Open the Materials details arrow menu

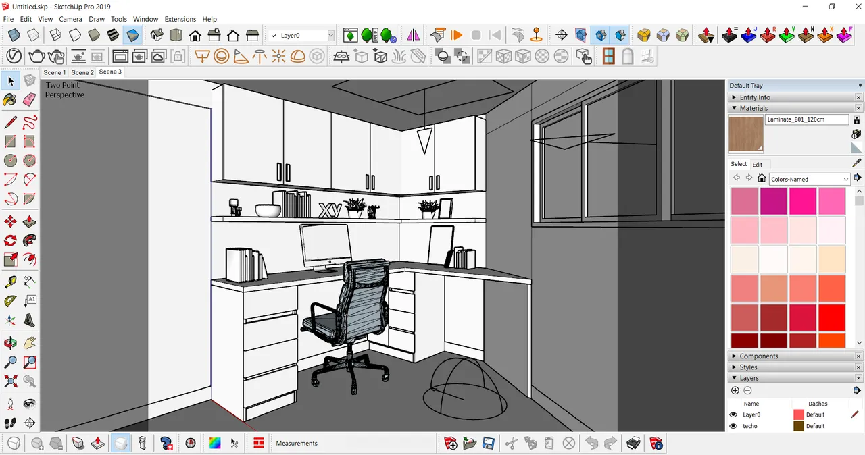(857, 178)
